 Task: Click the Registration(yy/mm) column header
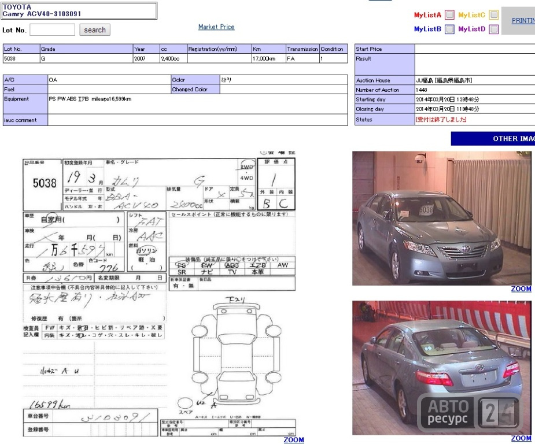click(219, 49)
